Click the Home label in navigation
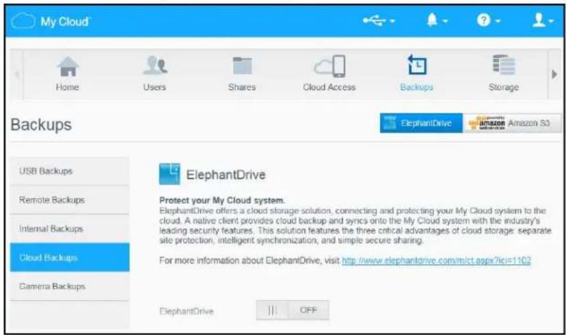Image resolution: width=566 pixels, height=335 pixels. 68,88
